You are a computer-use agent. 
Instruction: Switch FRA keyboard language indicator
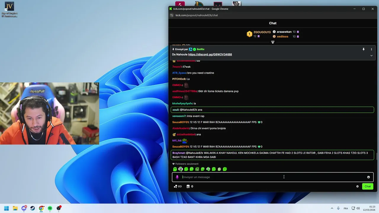tap(346, 208)
